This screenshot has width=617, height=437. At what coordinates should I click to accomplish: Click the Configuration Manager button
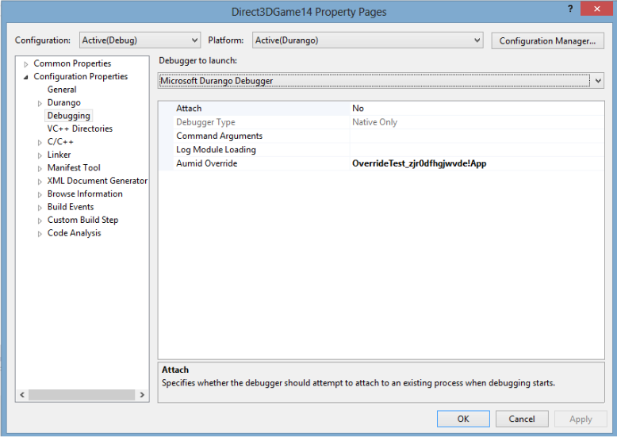(547, 41)
